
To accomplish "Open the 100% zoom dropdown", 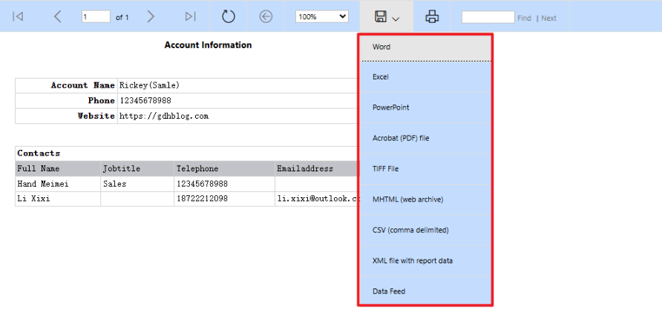I will tap(321, 17).
